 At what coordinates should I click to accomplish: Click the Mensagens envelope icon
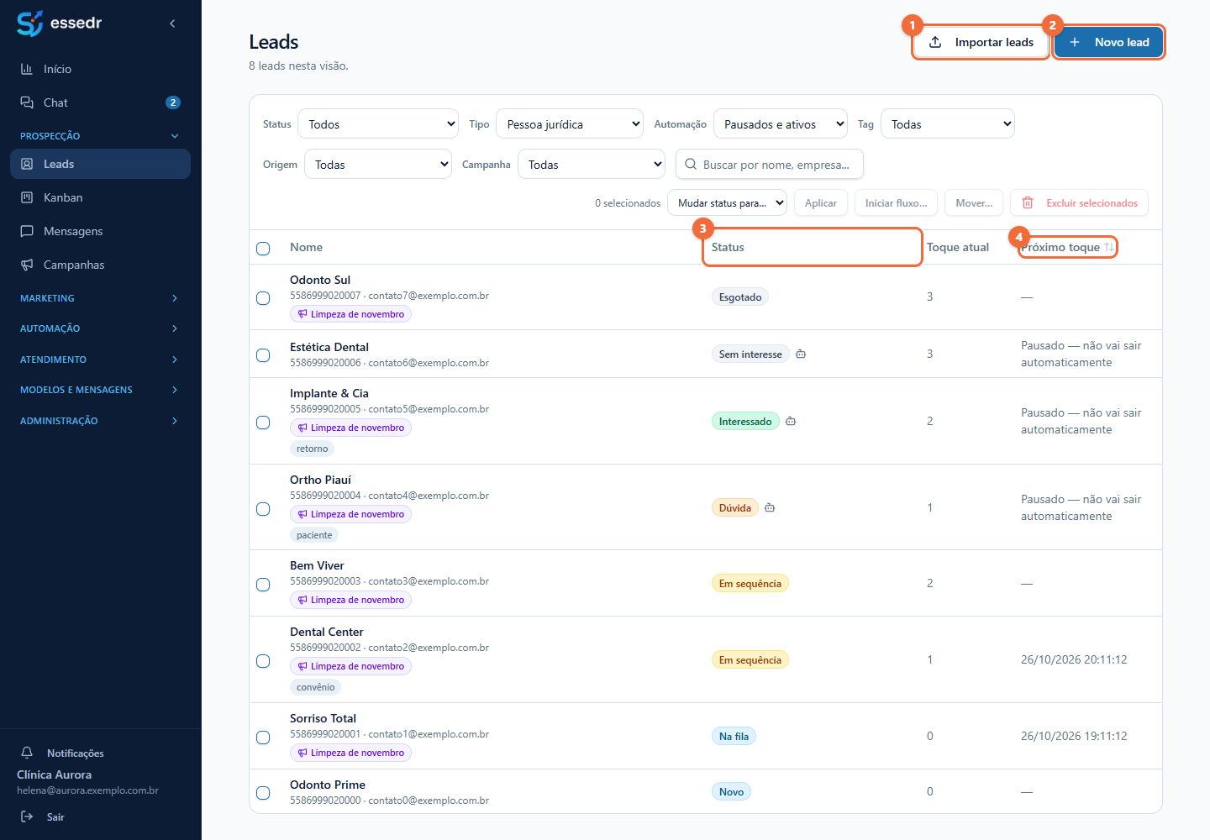(27, 231)
